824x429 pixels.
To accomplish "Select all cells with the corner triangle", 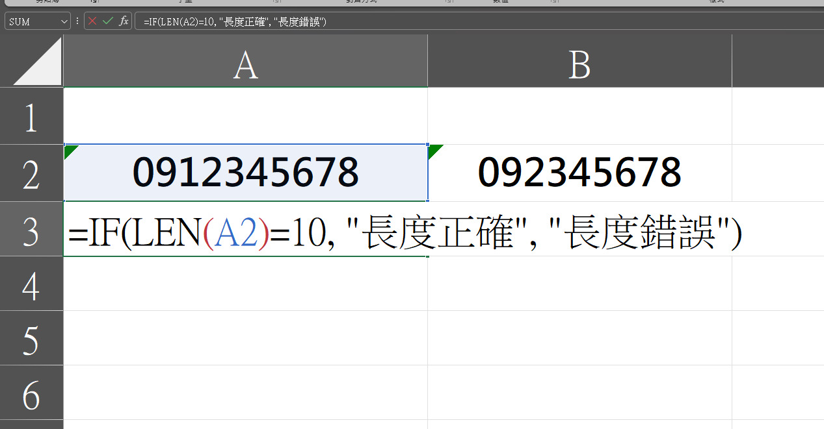I will [x=38, y=62].
